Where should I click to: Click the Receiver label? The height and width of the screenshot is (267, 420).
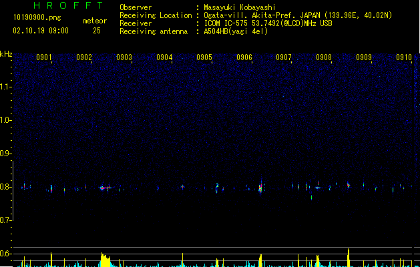[136, 23]
